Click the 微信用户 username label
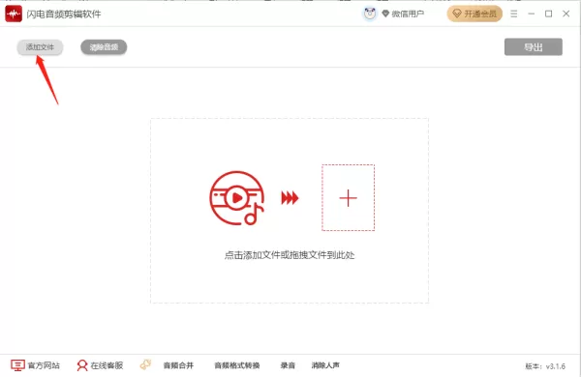This screenshot has height=377, width=581. point(408,14)
